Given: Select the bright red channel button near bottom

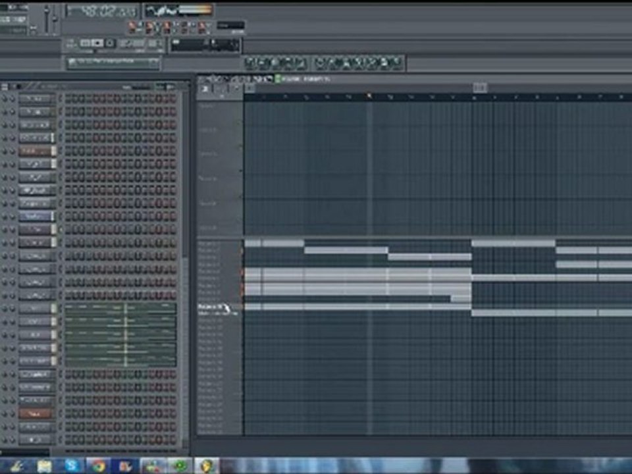Looking at the screenshot, I should pyautogui.click(x=36, y=413).
